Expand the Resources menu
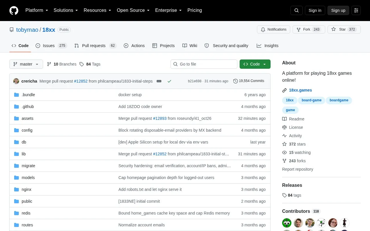The width and height of the screenshot is (370, 231). tap(97, 10)
